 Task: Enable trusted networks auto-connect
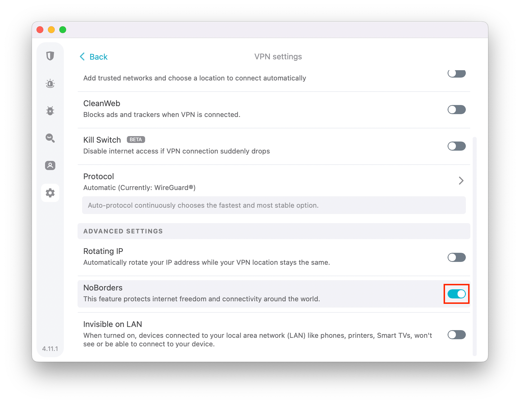click(456, 74)
